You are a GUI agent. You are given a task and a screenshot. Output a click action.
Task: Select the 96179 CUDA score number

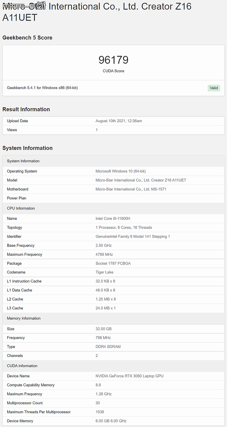tap(113, 60)
